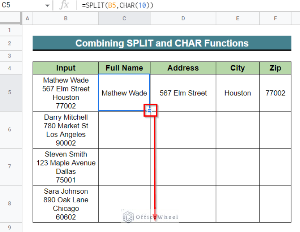Select row 6 header
This screenshot has width=300, height=232.
[x=11, y=130]
